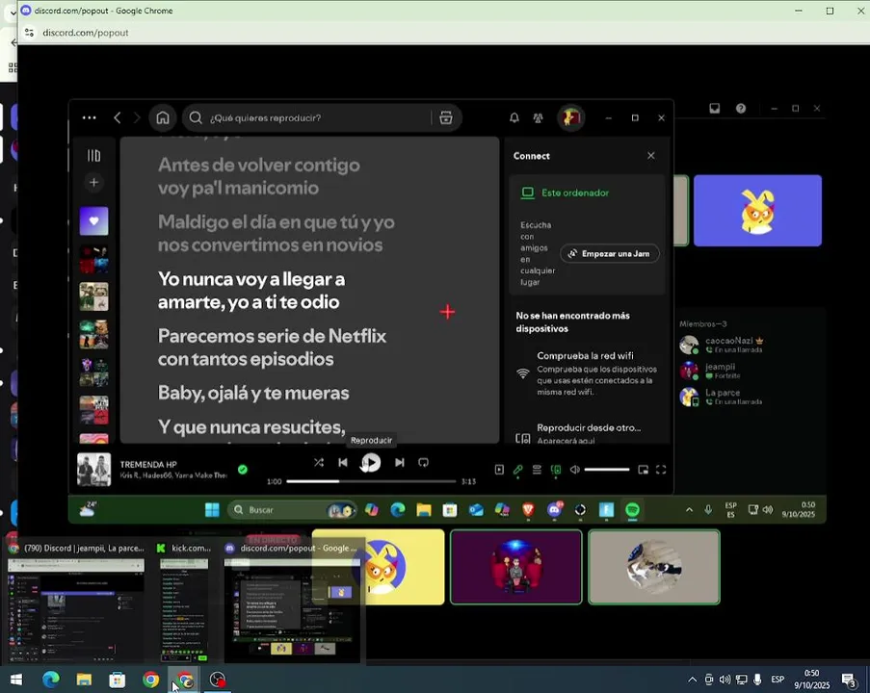Select the purple cinema avatar call tile
This screenshot has height=693, width=870.
point(516,567)
